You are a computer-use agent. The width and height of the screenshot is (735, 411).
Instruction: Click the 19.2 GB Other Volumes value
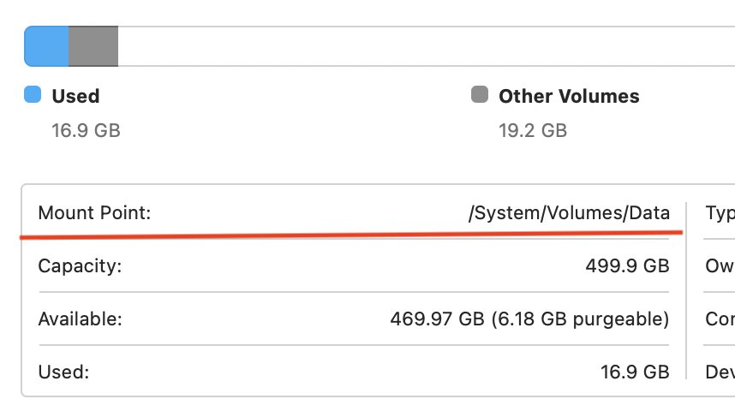coord(533,131)
